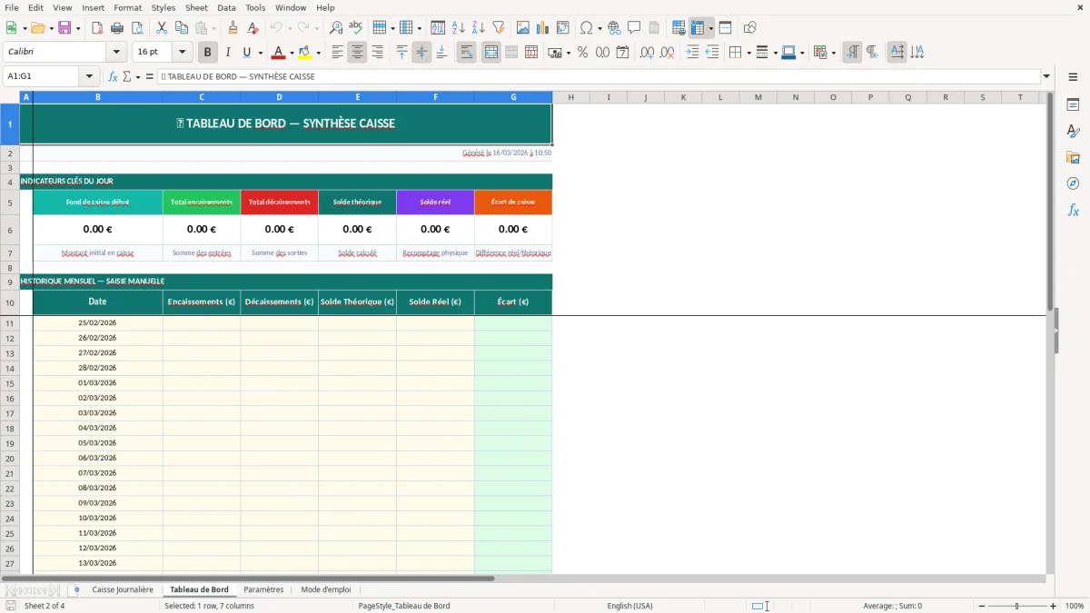
Task: Apply red font color swatch
Action: [279, 53]
